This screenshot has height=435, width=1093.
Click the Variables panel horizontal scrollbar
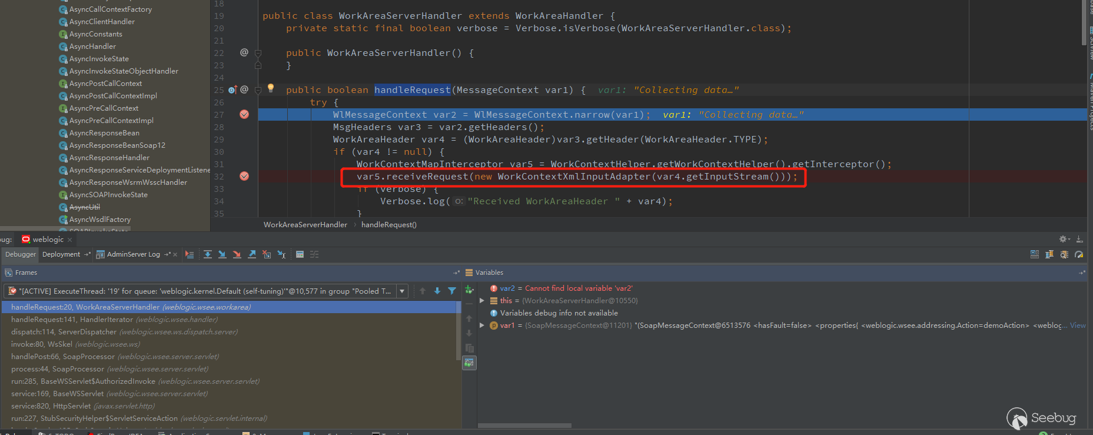(524, 426)
